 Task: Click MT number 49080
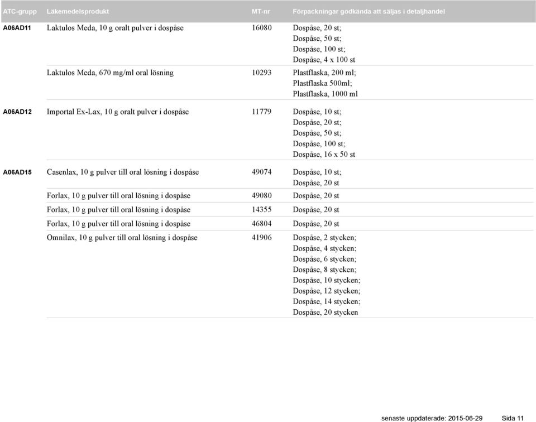point(262,195)
